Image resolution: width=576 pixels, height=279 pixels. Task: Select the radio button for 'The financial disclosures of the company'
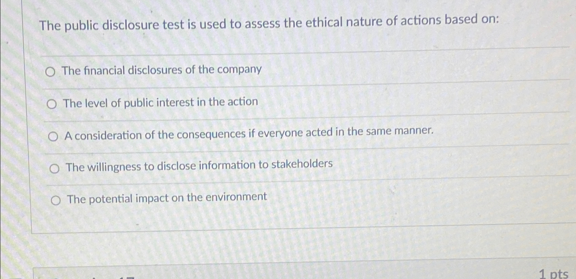[51, 71]
